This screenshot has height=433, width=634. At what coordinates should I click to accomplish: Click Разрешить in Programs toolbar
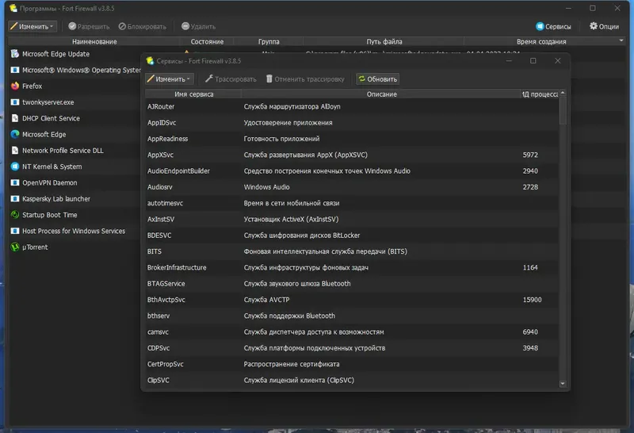[x=89, y=27]
